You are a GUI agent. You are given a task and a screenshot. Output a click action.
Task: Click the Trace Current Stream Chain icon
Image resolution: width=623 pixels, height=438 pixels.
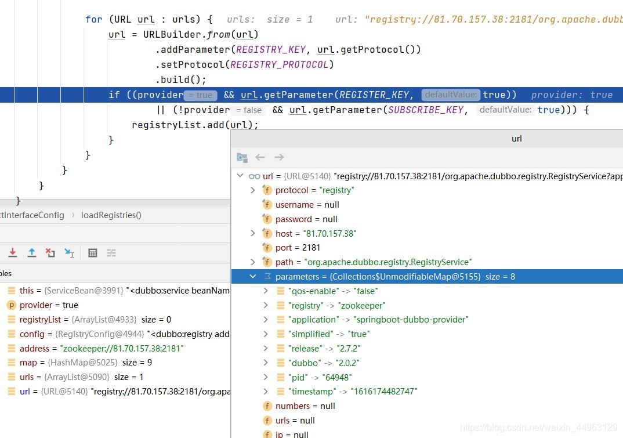click(111, 253)
